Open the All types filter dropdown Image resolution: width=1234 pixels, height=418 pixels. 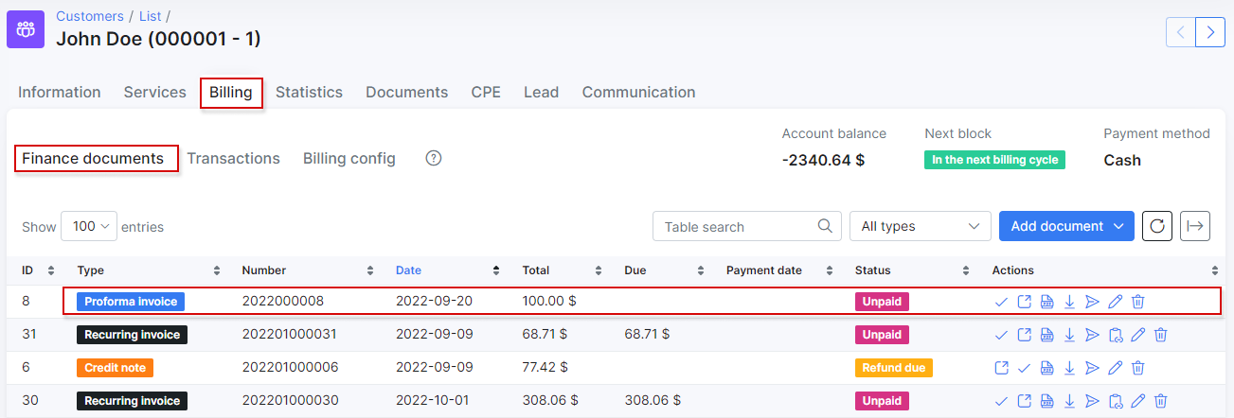click(x=921, y=226)
